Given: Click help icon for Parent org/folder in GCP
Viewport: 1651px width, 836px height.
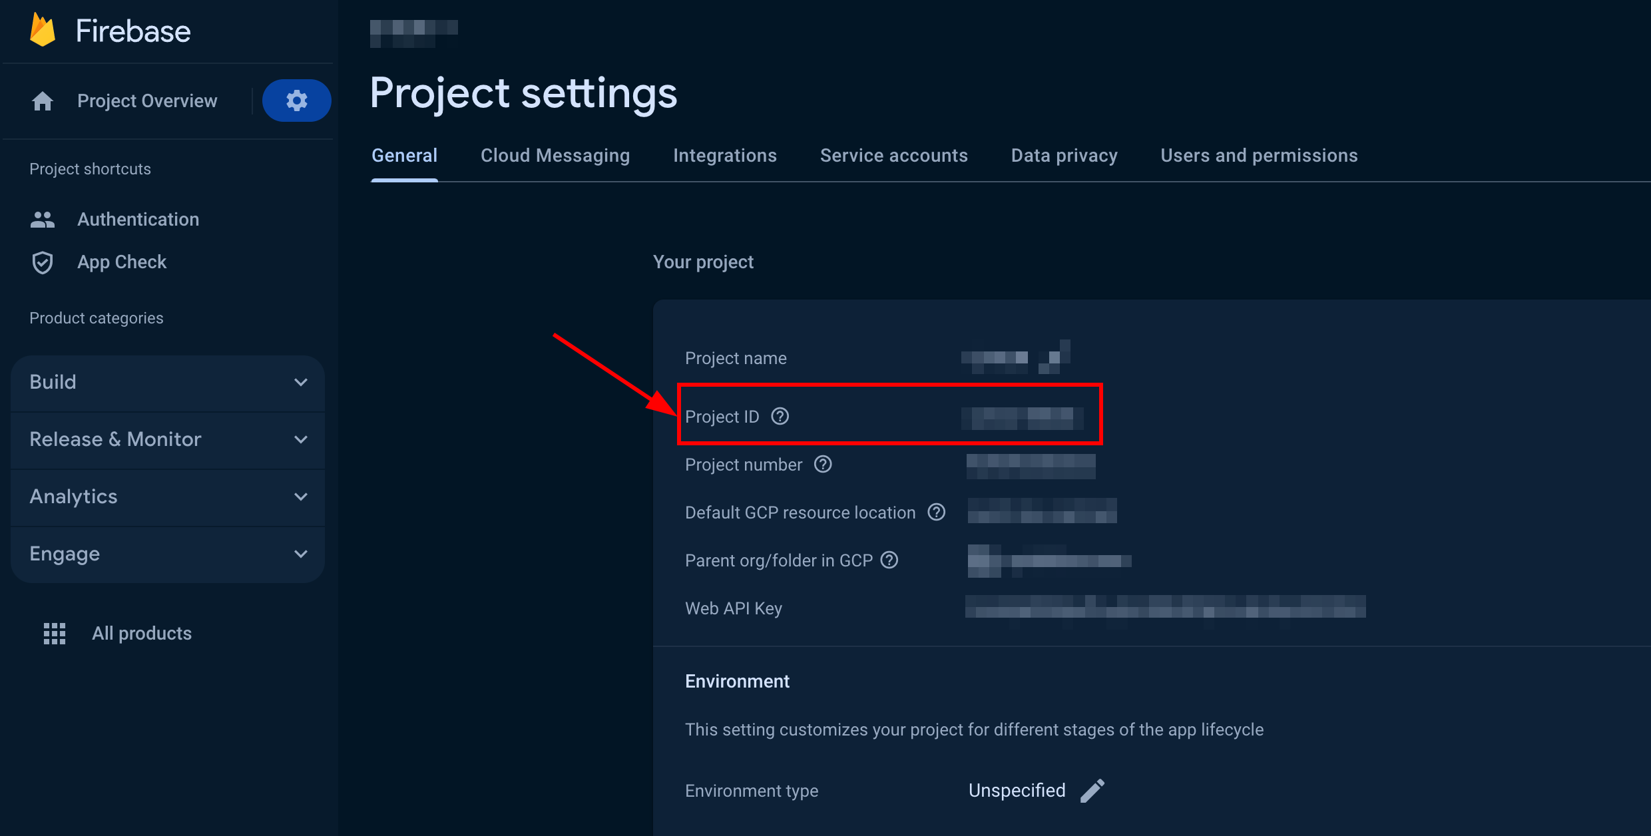Looking at the screenshot, I should (889, 560).
